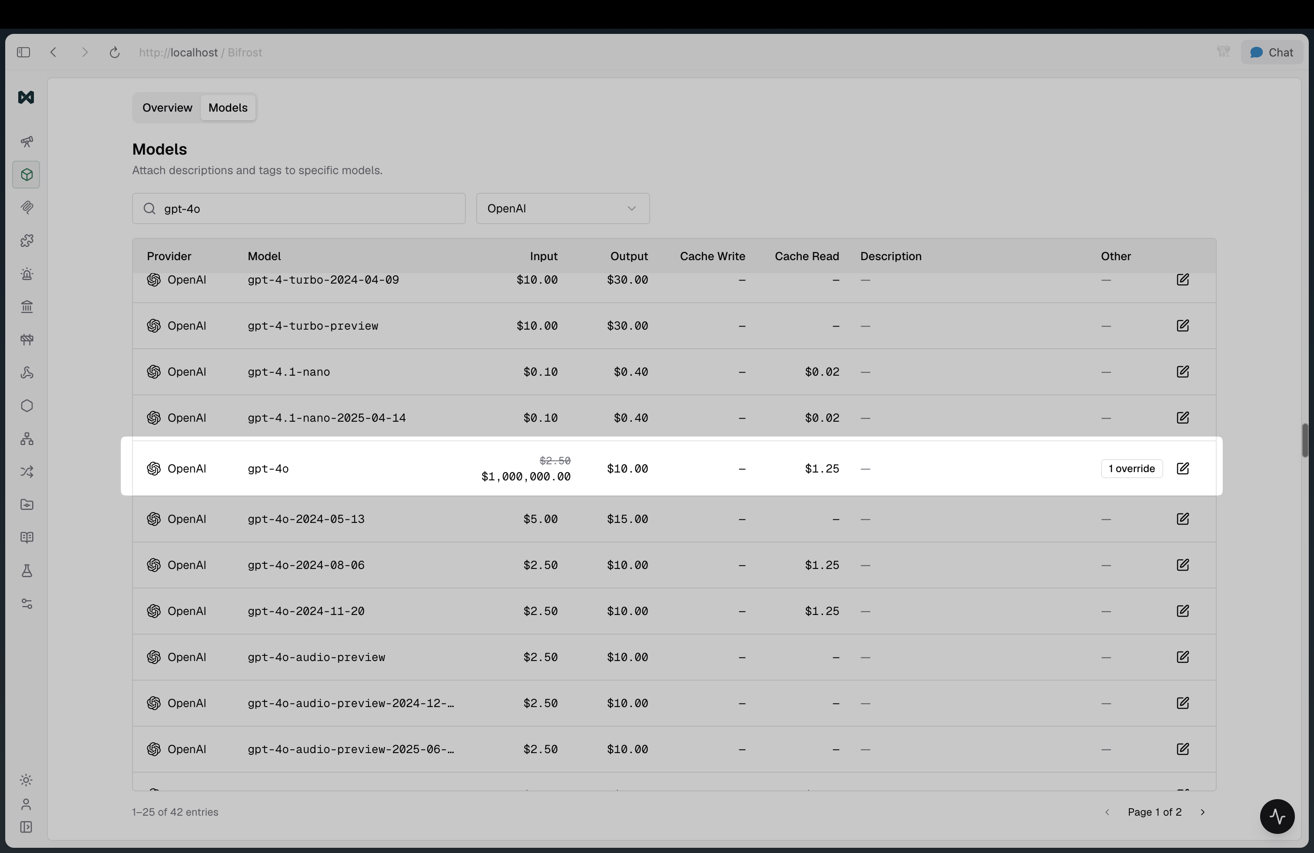Viewport: 1314px width, 853px height.
Task: Click the $15.00 output price cell
Action: coord(627,519)
